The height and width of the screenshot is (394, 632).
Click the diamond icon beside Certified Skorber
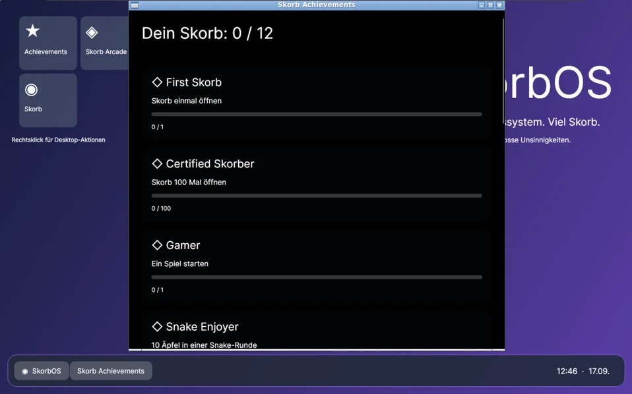[x=157, y=163]
